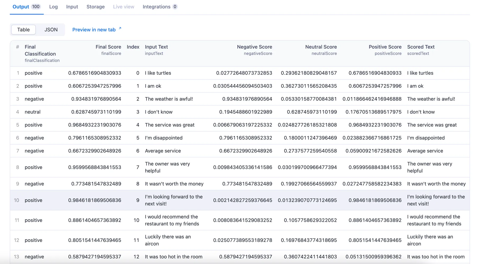The image size is (478, 264).
Task: Click final score 0.8861404657363892 in row 11
Action: (x=95, y=220)
